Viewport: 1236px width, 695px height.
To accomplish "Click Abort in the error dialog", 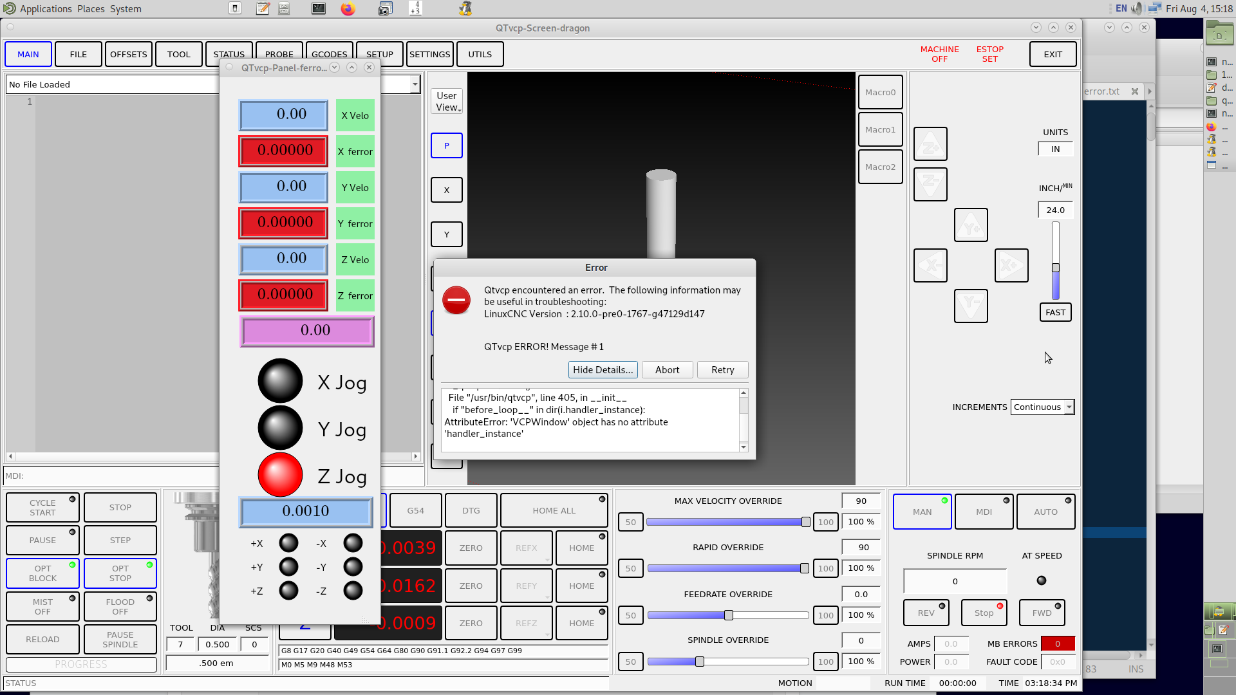I will pyautogui.click(x=667, y=369).
